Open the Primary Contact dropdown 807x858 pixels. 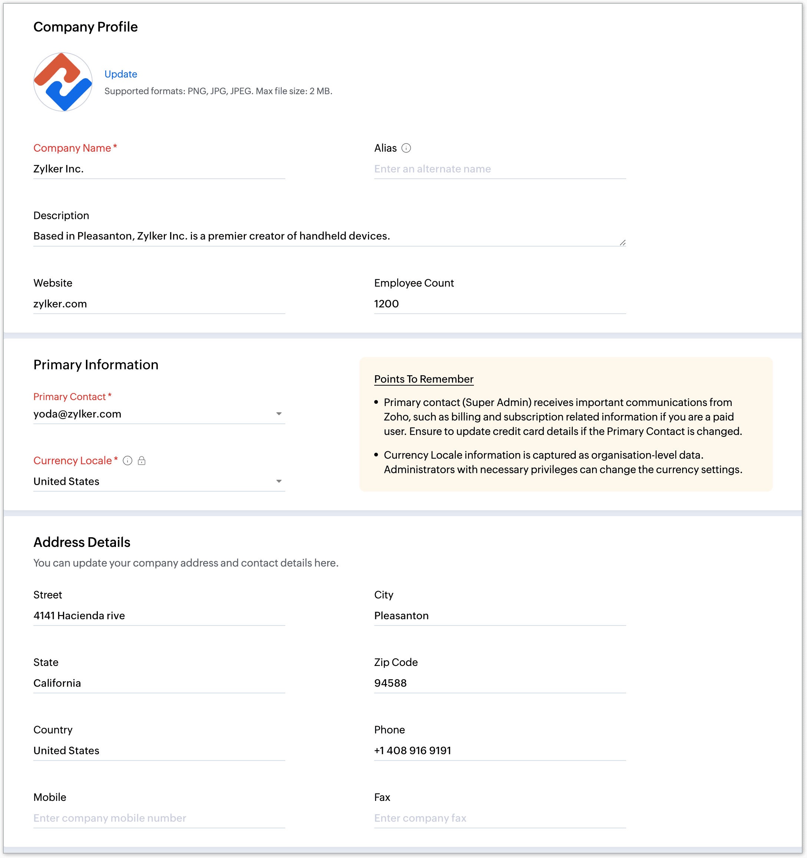coord(279,414)
